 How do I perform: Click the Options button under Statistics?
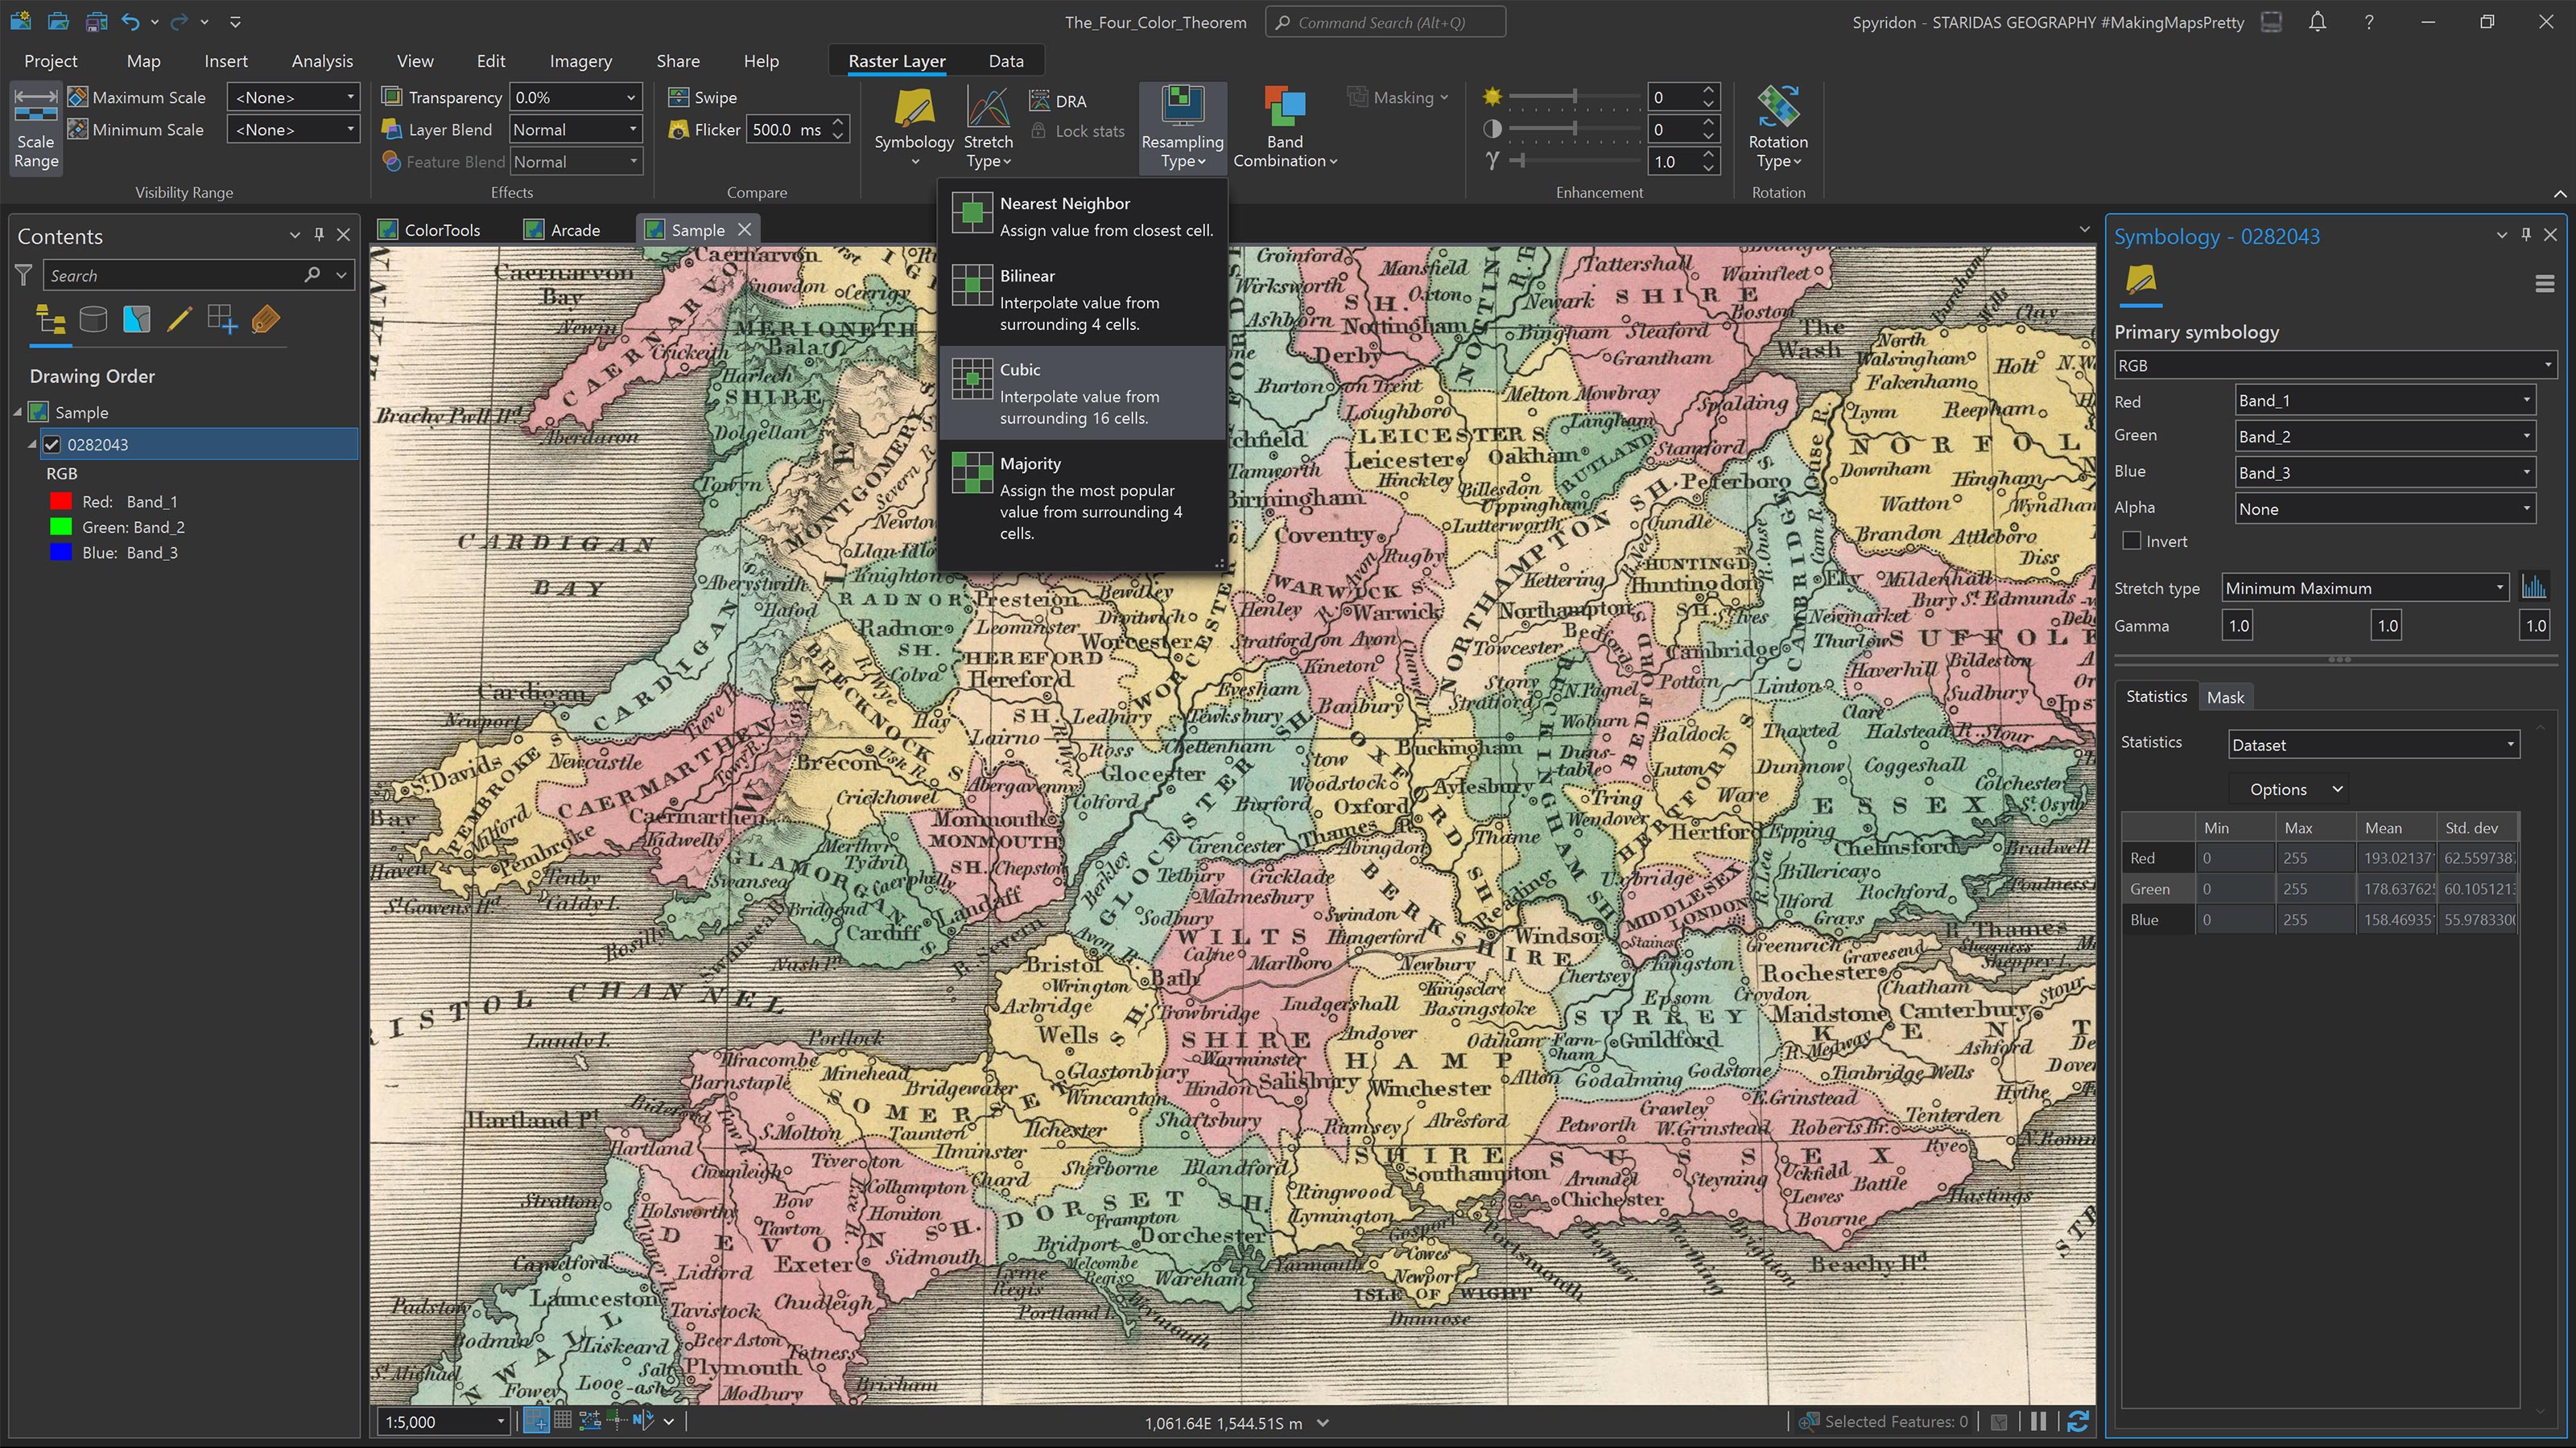click(x=2289, y=788)
